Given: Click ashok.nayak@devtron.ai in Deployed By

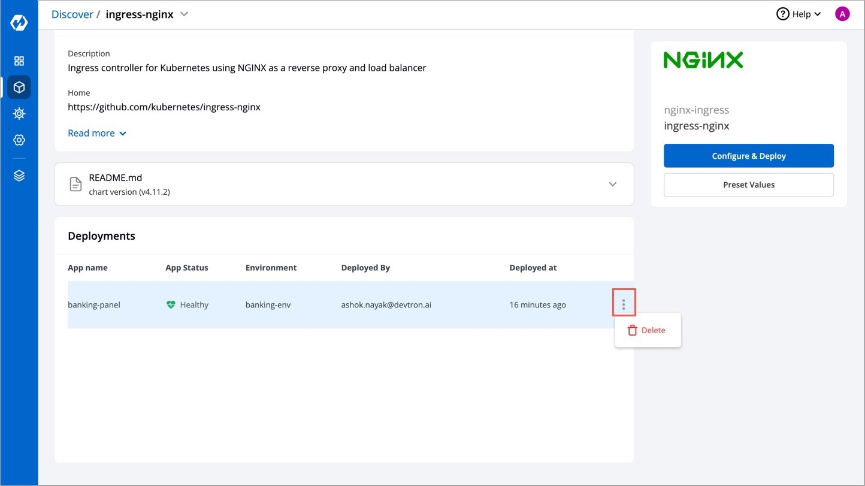Looking at the screenshot, I should click(386, 304).
